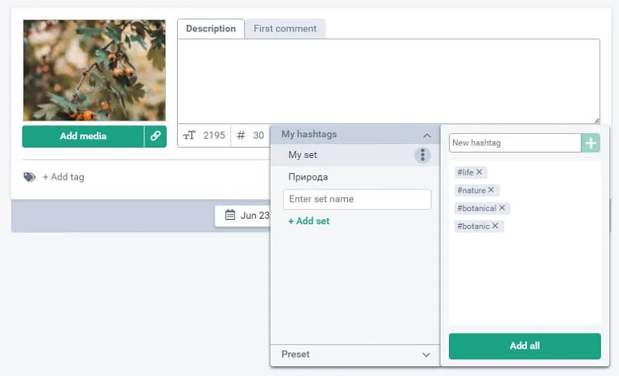The image size is (619, 376).
Task: Click the hashtag counter icon
Action: pyautogui.click(x=241, y=136)
